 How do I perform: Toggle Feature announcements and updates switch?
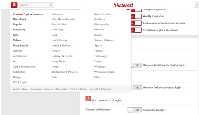(136, 23)
